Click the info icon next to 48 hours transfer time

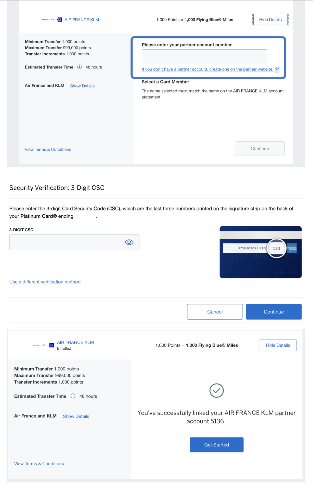[73, 396]
